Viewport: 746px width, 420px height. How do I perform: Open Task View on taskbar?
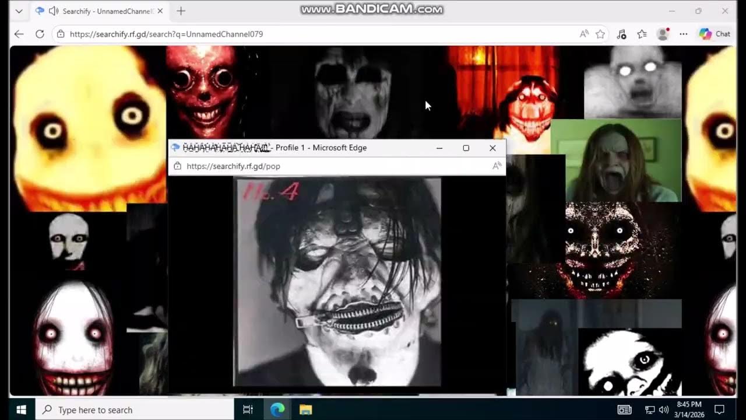coord(248,409)
